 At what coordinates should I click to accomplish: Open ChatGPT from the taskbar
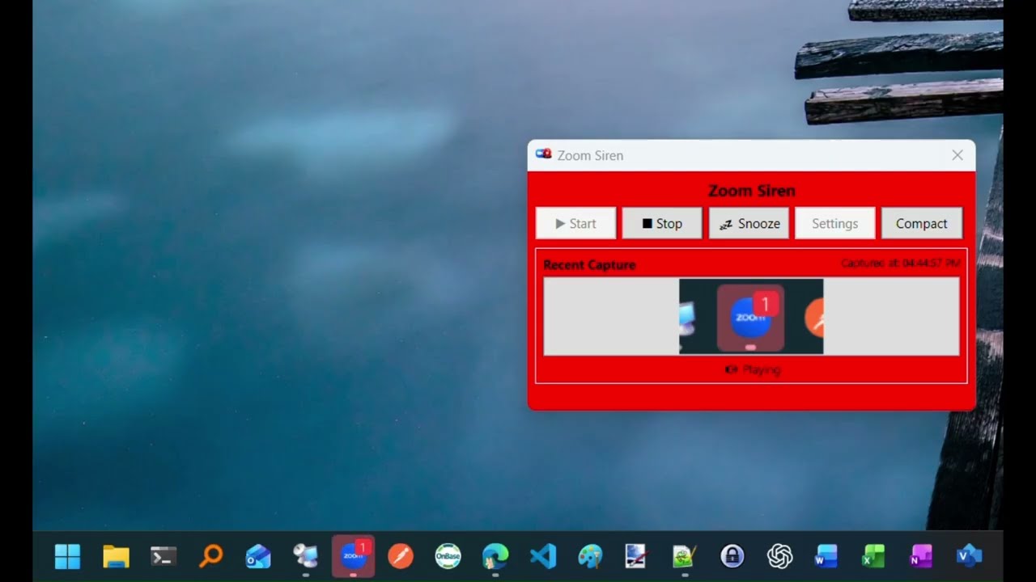[x=779, y=556]
